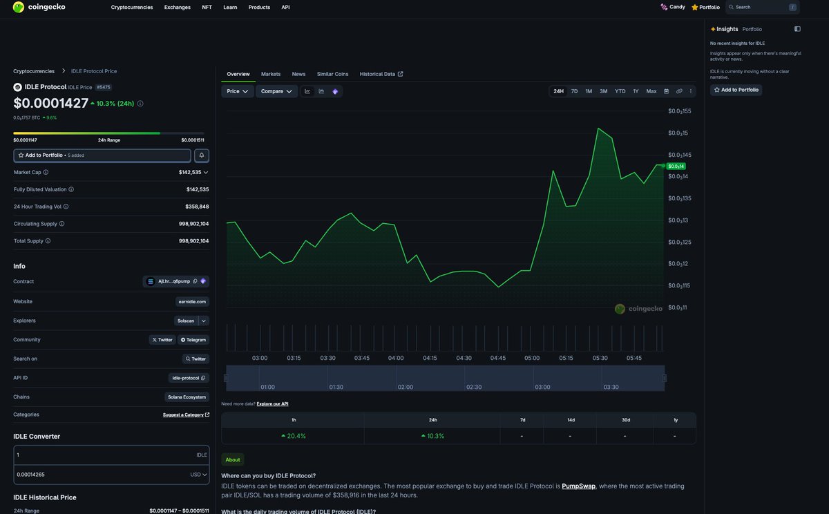Click the search magnifier icon in header

(x=731, y=7)
